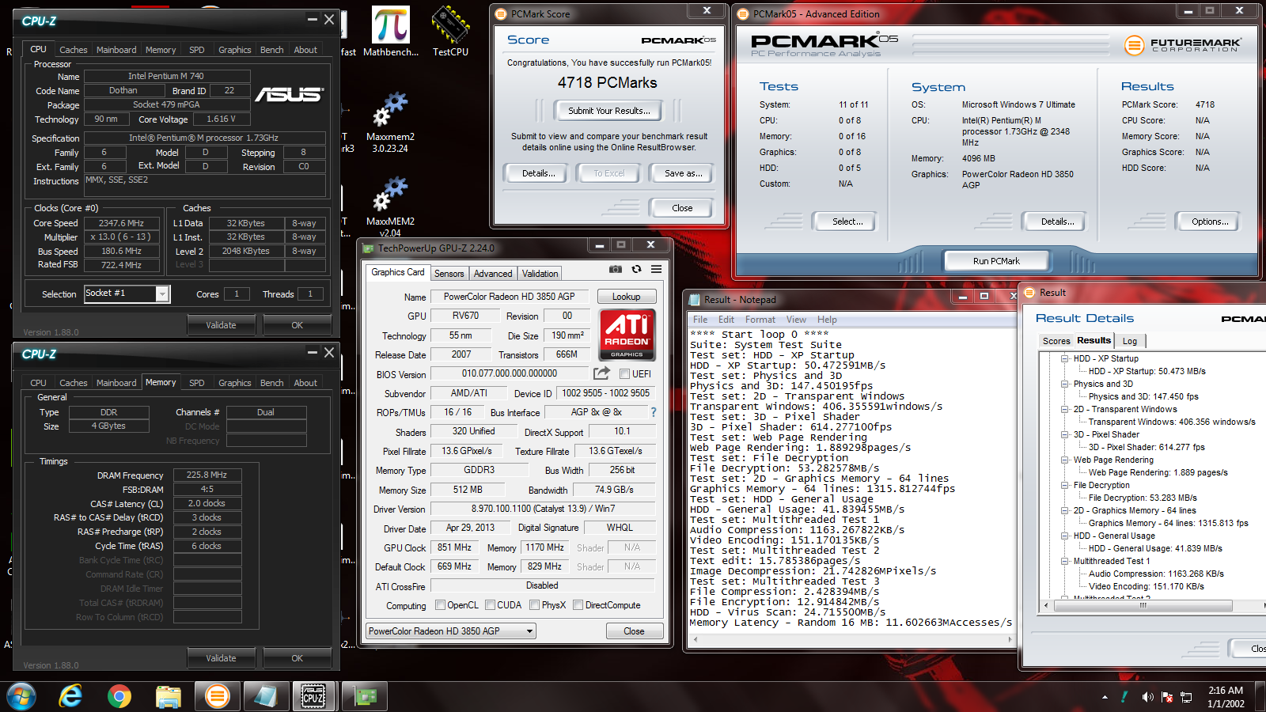
Task: Launch MaxxMEM2 v2.04 desktop icon
Action: [x=390, y=207]
